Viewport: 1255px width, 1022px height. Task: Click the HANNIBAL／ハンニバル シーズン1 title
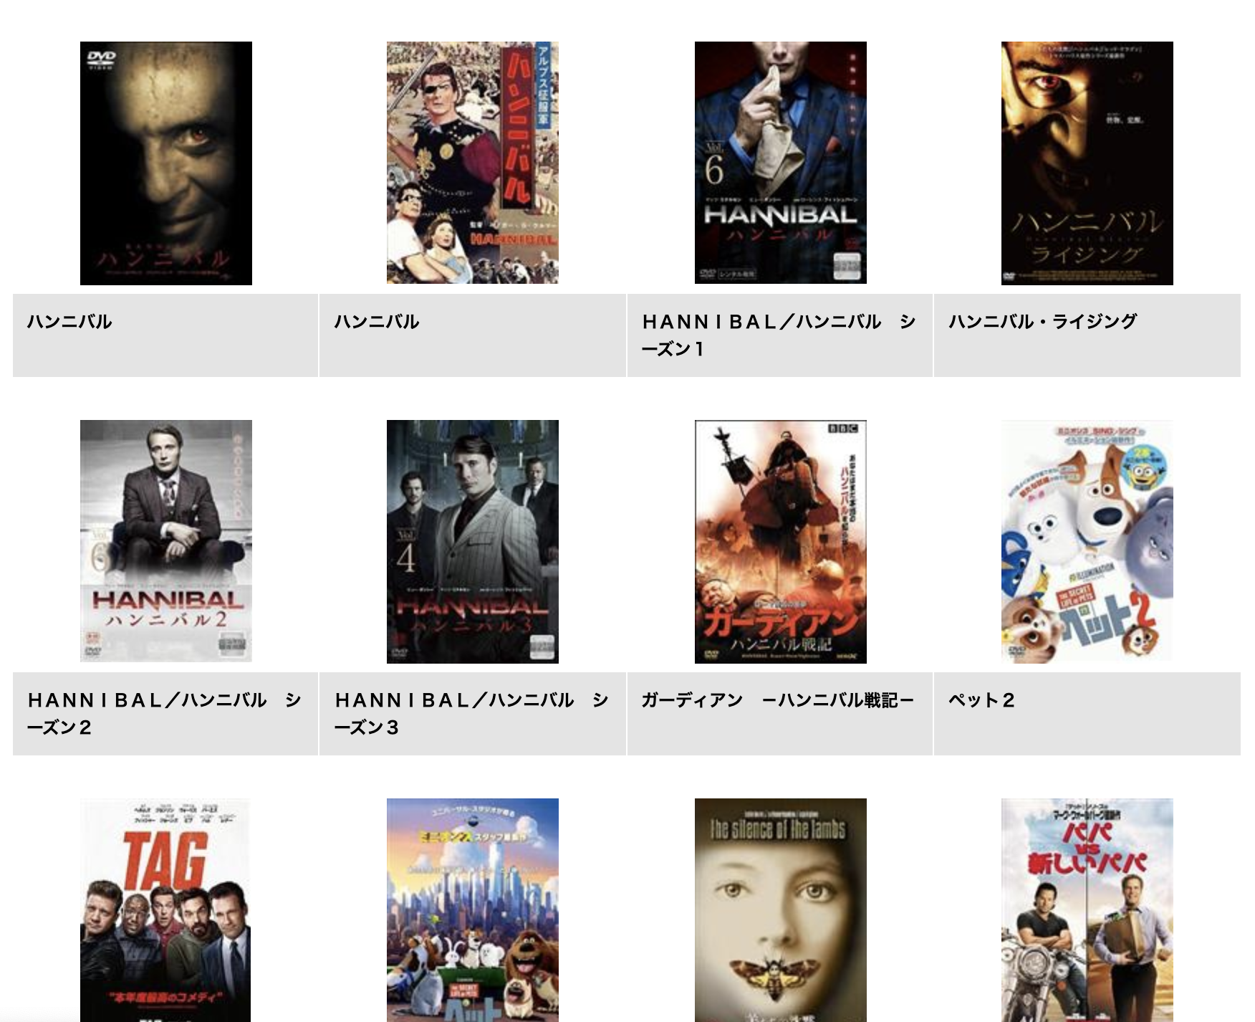pos(779,335)
